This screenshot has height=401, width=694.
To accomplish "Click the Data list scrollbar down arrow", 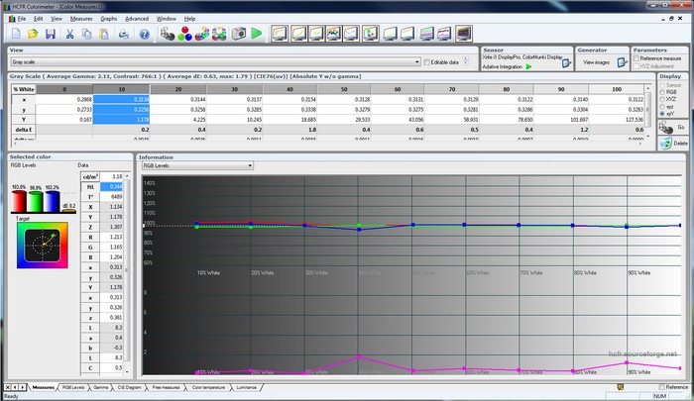I will click(x=127, y=372).
